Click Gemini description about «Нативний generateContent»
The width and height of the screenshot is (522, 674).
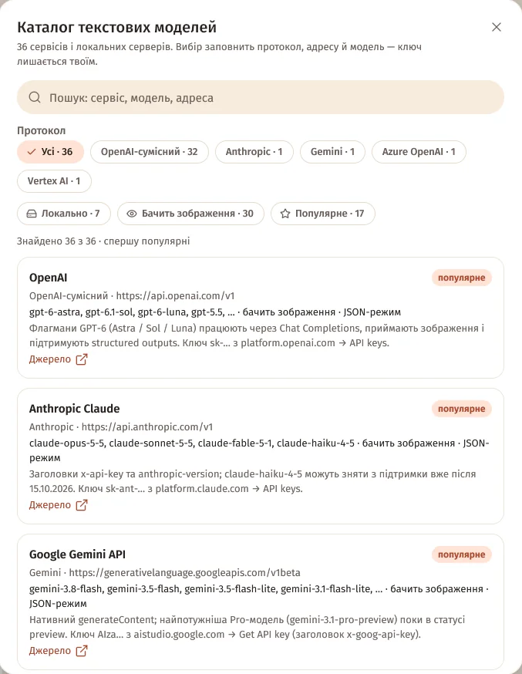247,627
